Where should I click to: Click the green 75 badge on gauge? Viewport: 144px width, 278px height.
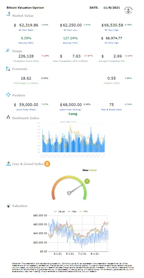click(87, 181)
